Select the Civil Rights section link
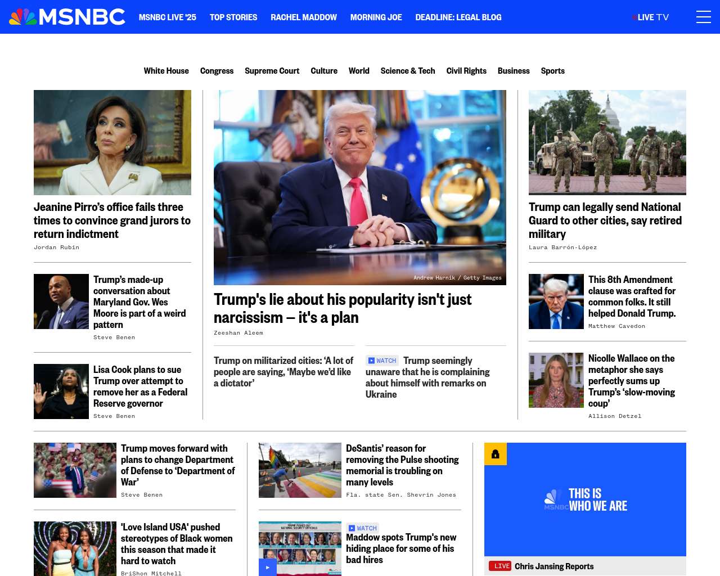This screenshot has height=576, width=720. click(x=466, y=71)
